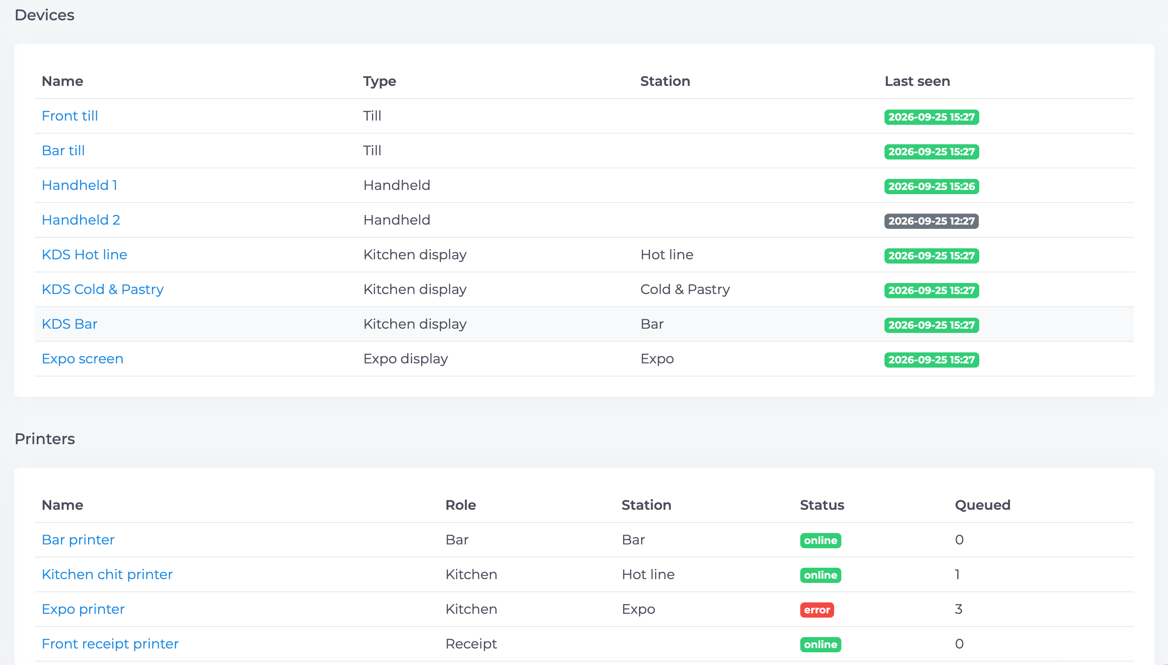Open the KDS Hot line device
This screenshot has width=1168, height=665.
[85, 255]
